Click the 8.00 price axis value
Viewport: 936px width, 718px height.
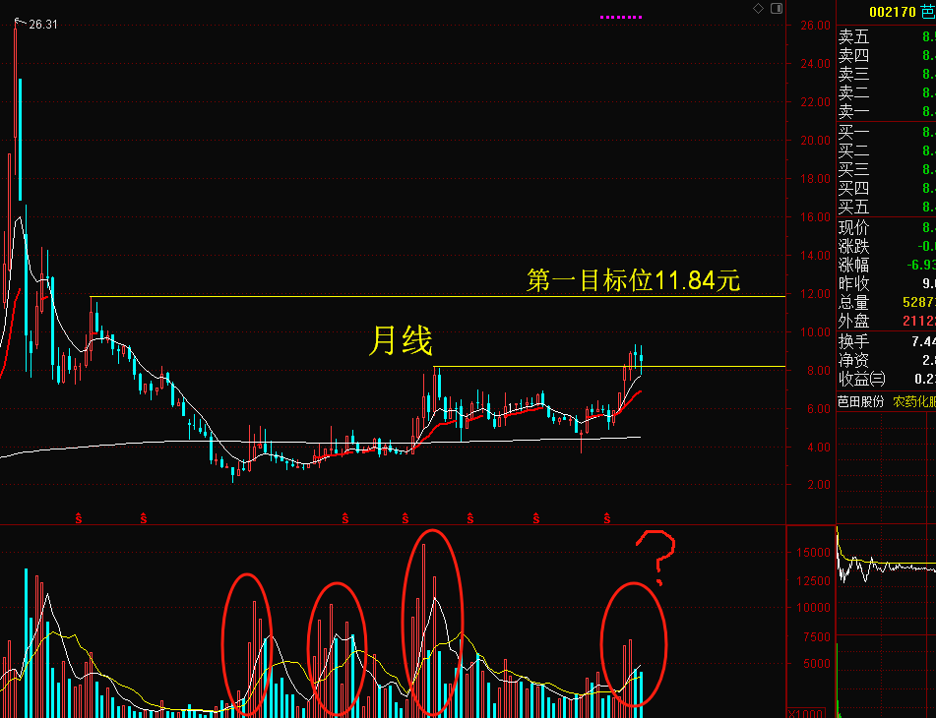pyautogui.click(x=819, y=371)
